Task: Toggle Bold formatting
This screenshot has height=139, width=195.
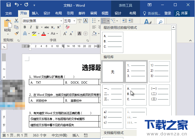Action: (25, 27)
